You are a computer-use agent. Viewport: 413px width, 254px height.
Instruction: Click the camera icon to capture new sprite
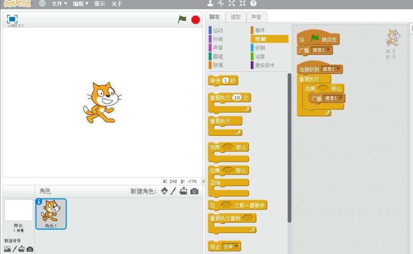tap(194, 191)
